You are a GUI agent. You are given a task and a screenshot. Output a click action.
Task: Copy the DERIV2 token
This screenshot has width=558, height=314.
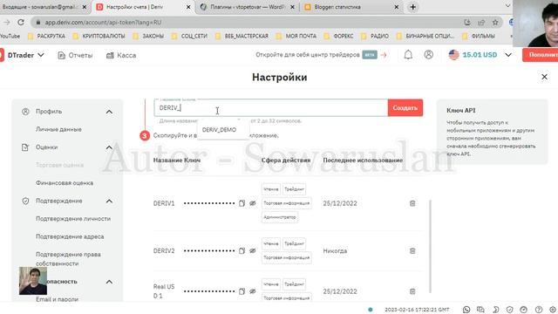[x=242, y=250]
